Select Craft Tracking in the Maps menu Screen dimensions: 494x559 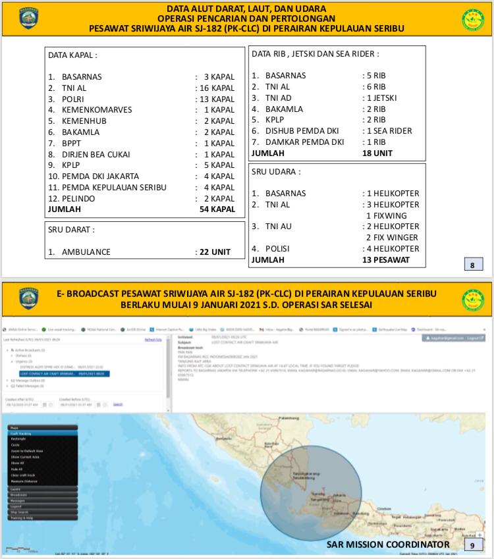pos(42,433)
